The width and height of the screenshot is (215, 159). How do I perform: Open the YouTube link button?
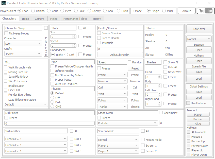click(x=206, y=11)
